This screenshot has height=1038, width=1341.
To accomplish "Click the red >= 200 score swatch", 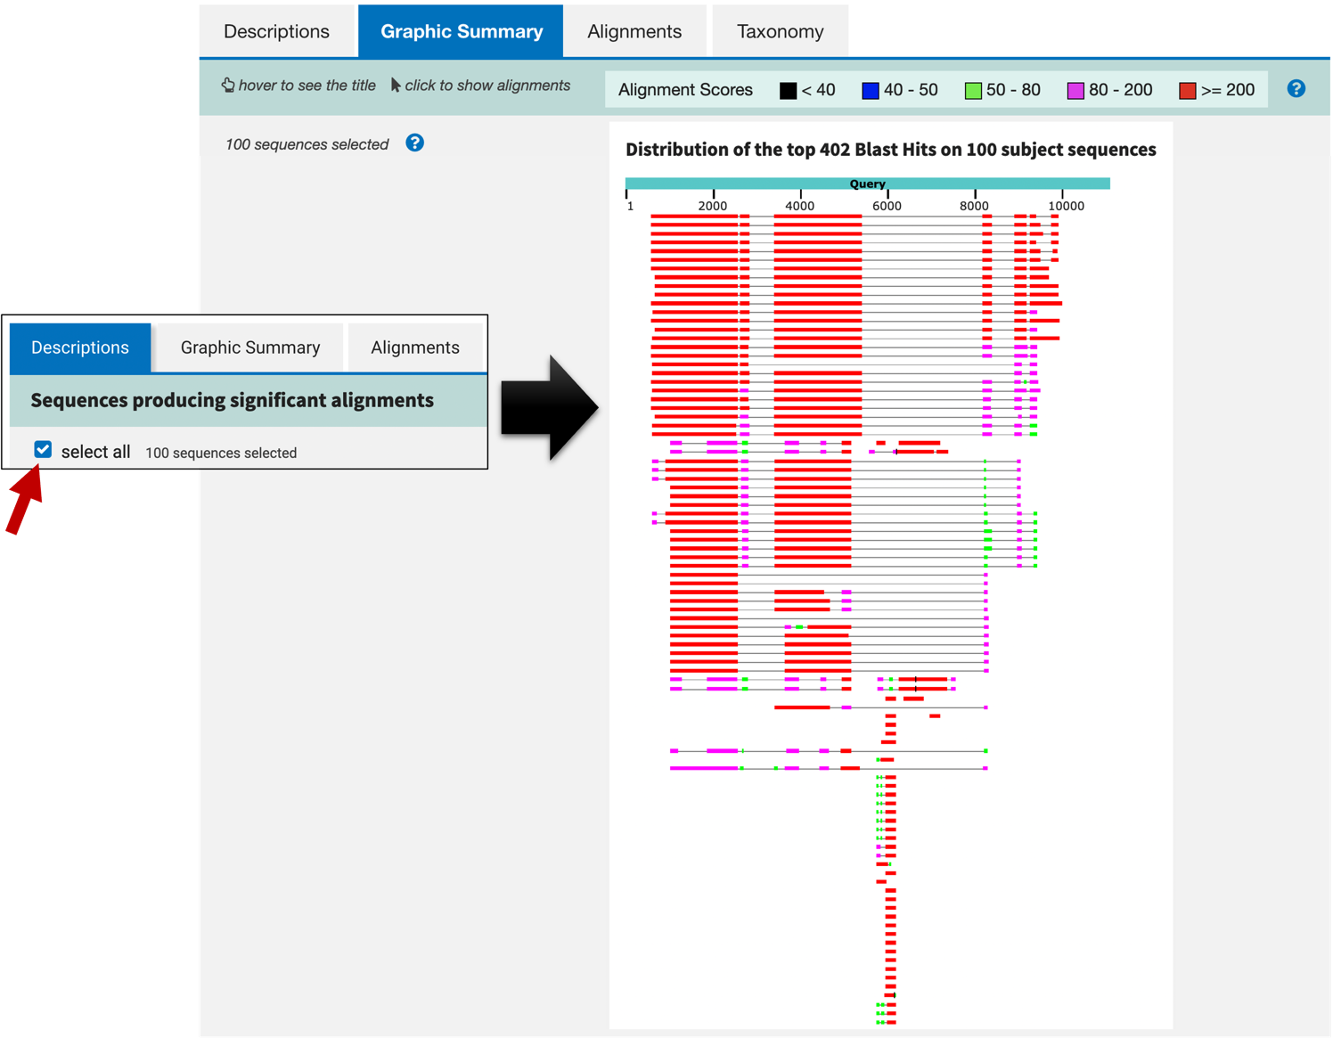I will tap(1187, 90).
